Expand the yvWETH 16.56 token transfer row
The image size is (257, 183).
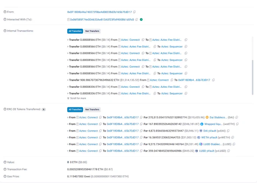coord(68,137)
